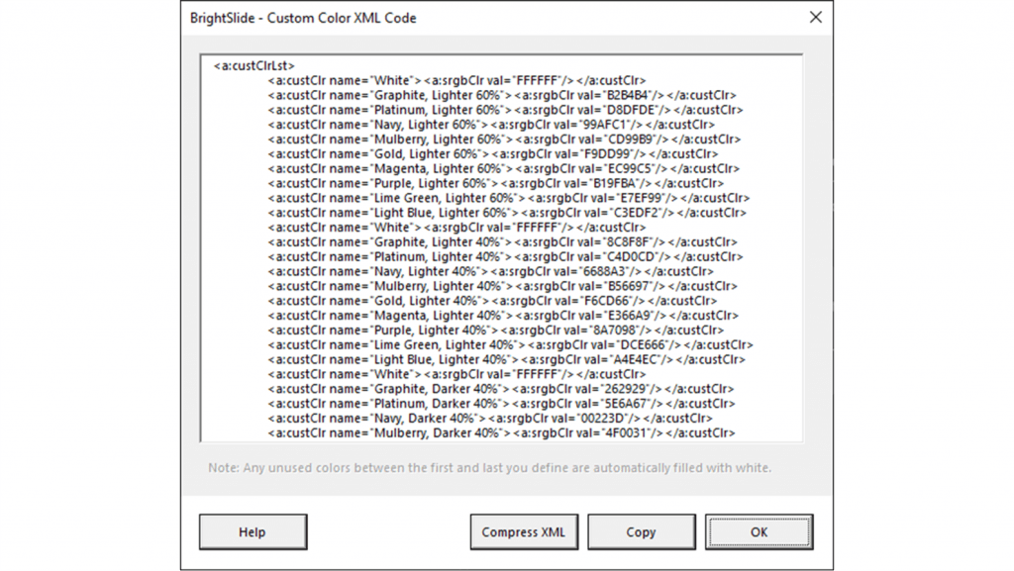Click the Help button
1014x571 pixels.
pos(253,531)
